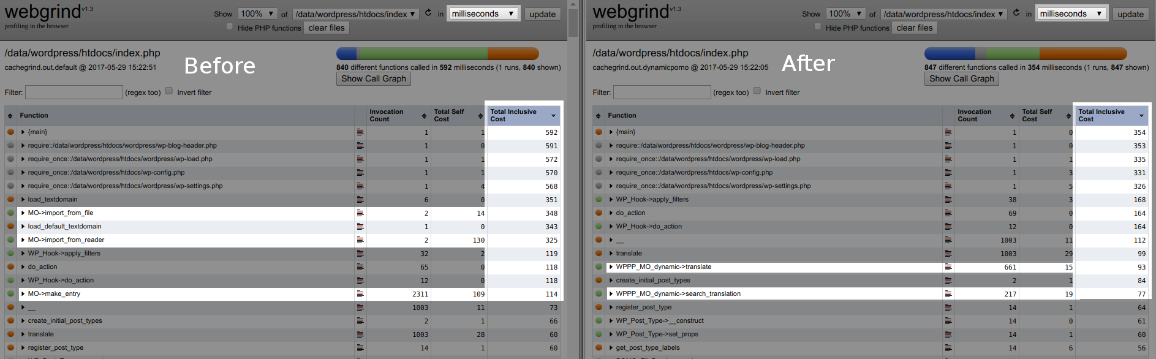Click clear files in the Before panel

coord(327,28)
